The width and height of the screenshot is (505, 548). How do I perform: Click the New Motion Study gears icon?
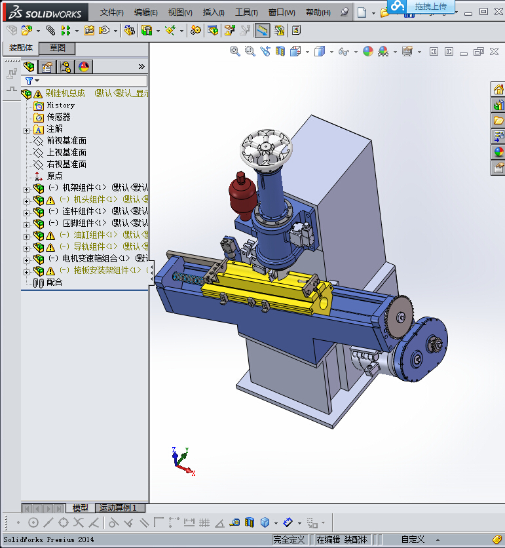(196, 30)
